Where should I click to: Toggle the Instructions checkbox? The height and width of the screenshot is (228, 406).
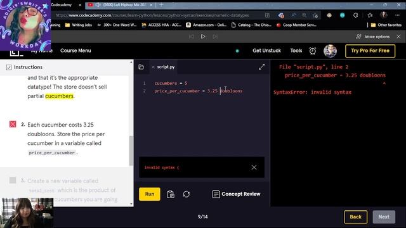point(9,67)
